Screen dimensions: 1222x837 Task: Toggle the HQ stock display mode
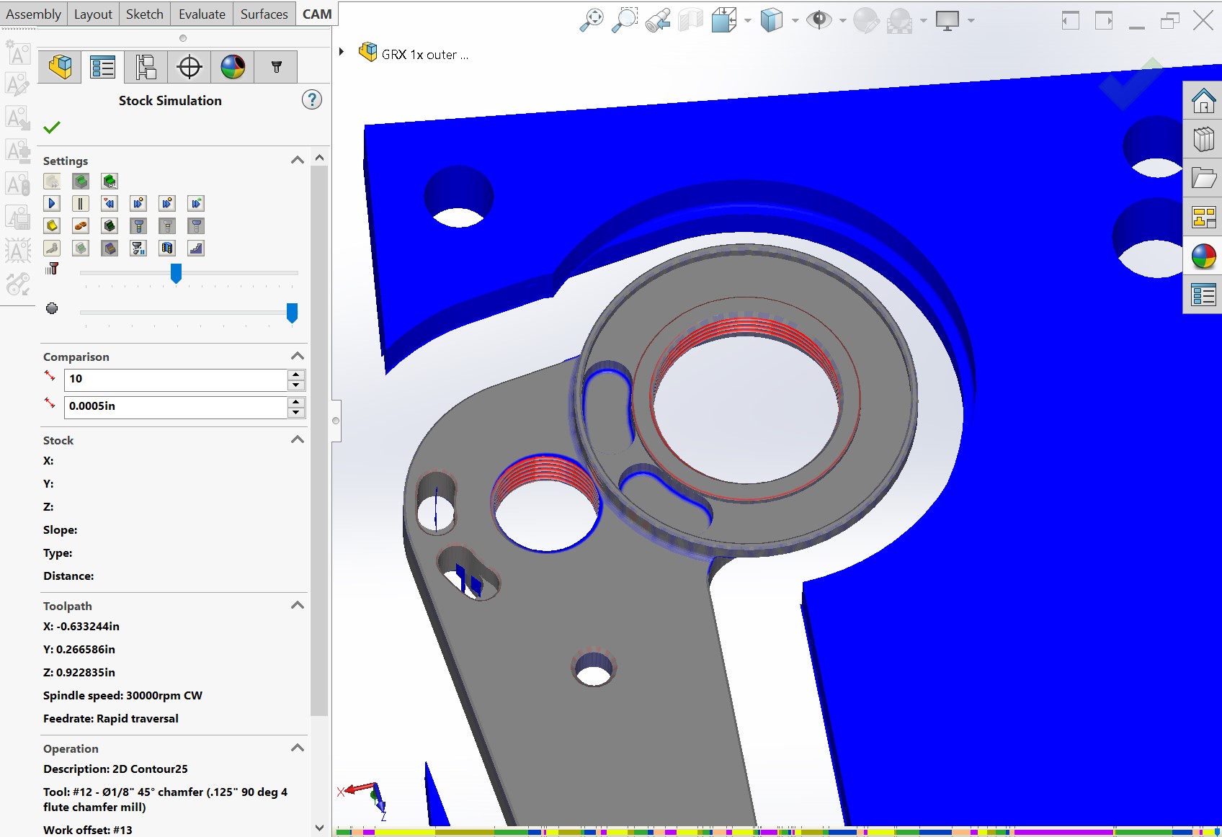(x=110, y=182)
